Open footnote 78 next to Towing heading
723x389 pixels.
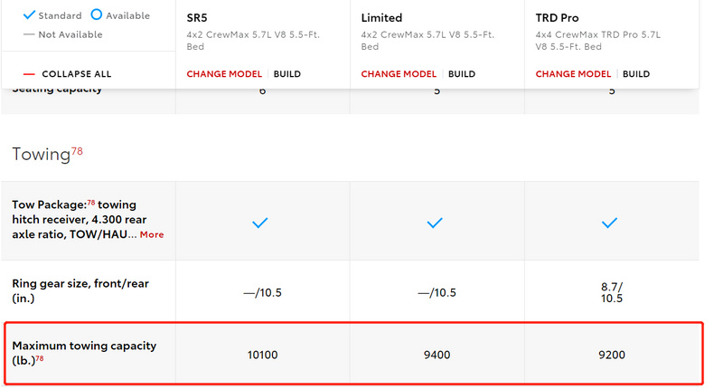[x=77, y=151]
